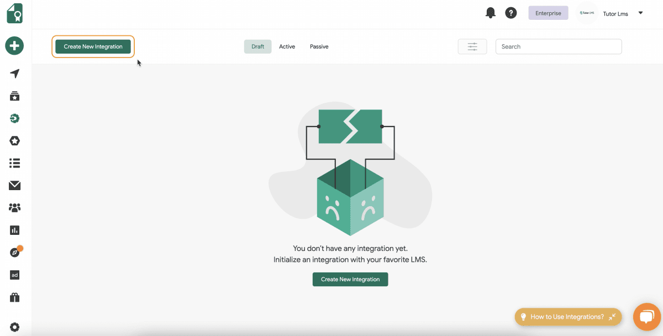Open the bar chart analytics icon
This screenshot has width=663, height=336.
click(x=14, y=230)
